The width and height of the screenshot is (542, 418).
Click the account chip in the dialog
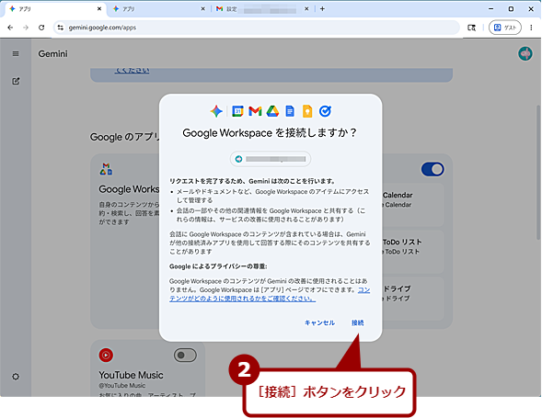[271, 159]
